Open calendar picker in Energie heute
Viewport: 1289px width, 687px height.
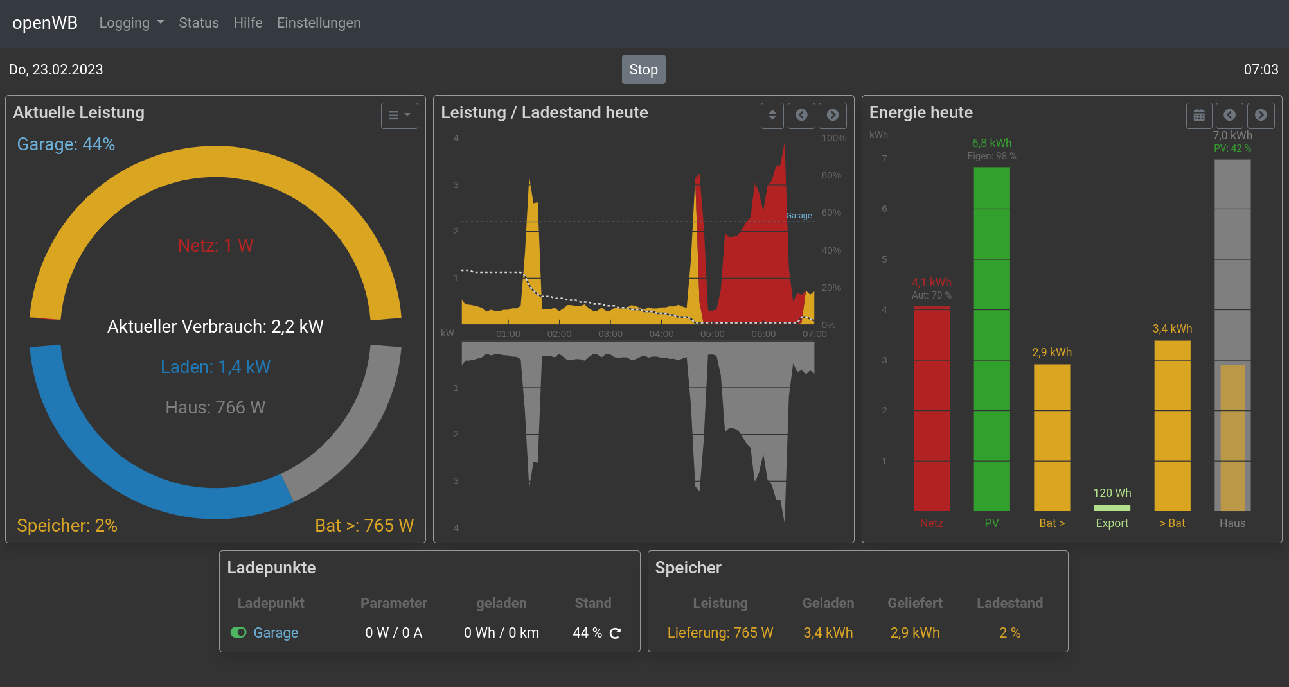click(1199, 116)
